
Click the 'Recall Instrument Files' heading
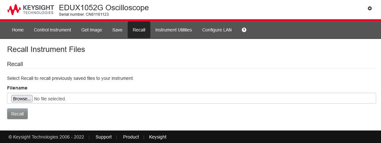[x=46, y=49]
